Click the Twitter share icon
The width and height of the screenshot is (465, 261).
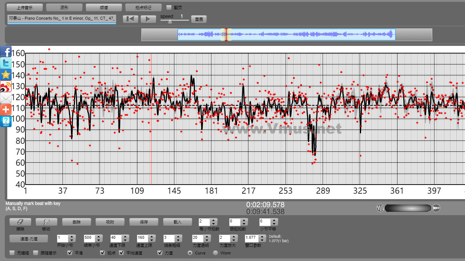tap(6, 63)
